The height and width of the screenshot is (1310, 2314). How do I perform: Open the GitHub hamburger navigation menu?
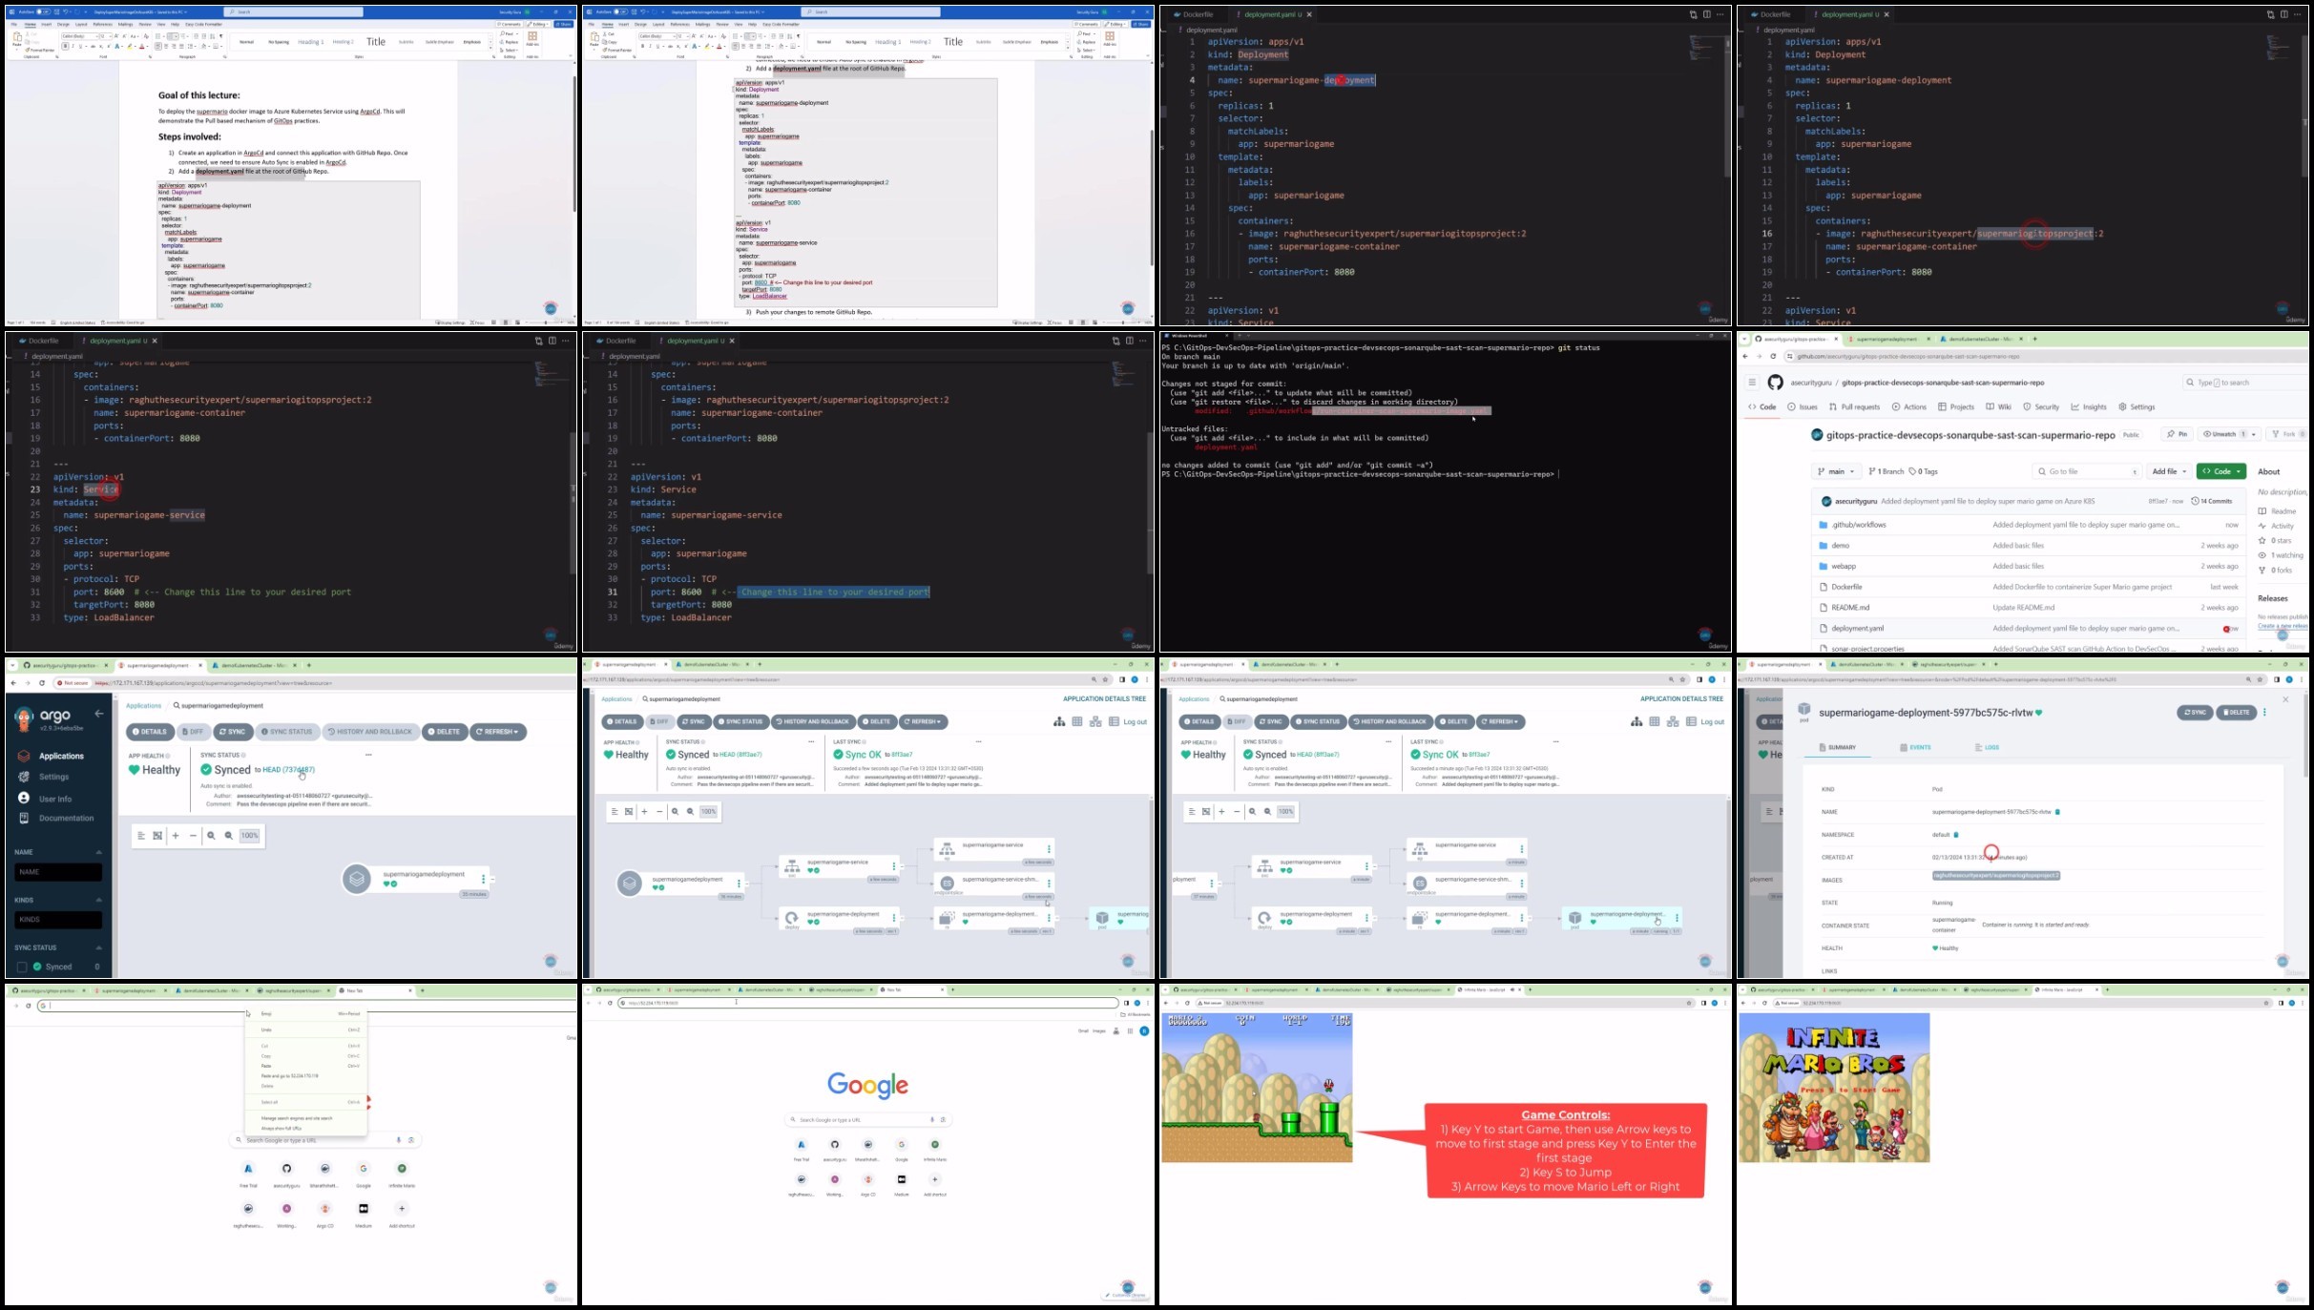[1752, 383]
